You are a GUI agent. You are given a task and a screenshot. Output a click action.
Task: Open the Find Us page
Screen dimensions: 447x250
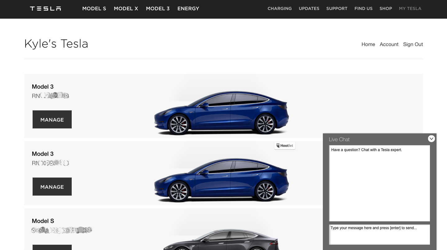(363, 8)
